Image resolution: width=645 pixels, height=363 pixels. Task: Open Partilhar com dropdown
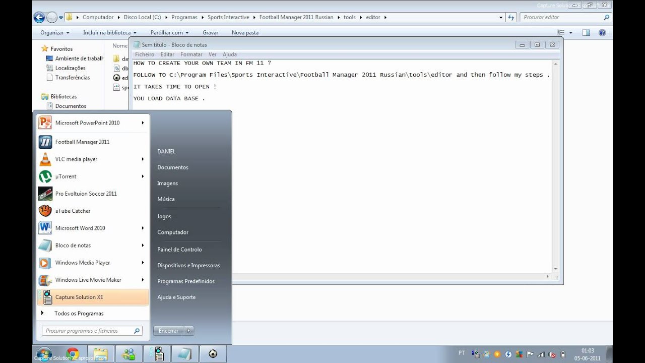[169, 33]
